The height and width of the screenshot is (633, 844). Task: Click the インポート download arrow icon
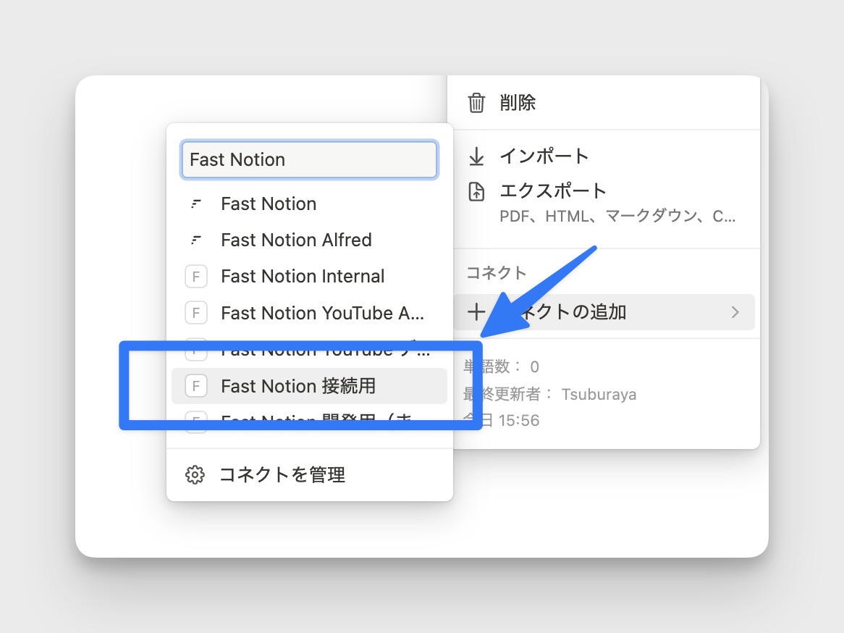coord(476,156)
